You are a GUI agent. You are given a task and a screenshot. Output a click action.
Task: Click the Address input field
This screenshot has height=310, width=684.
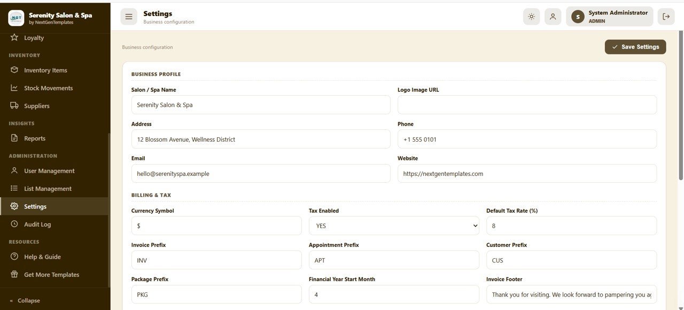point(261,139)
